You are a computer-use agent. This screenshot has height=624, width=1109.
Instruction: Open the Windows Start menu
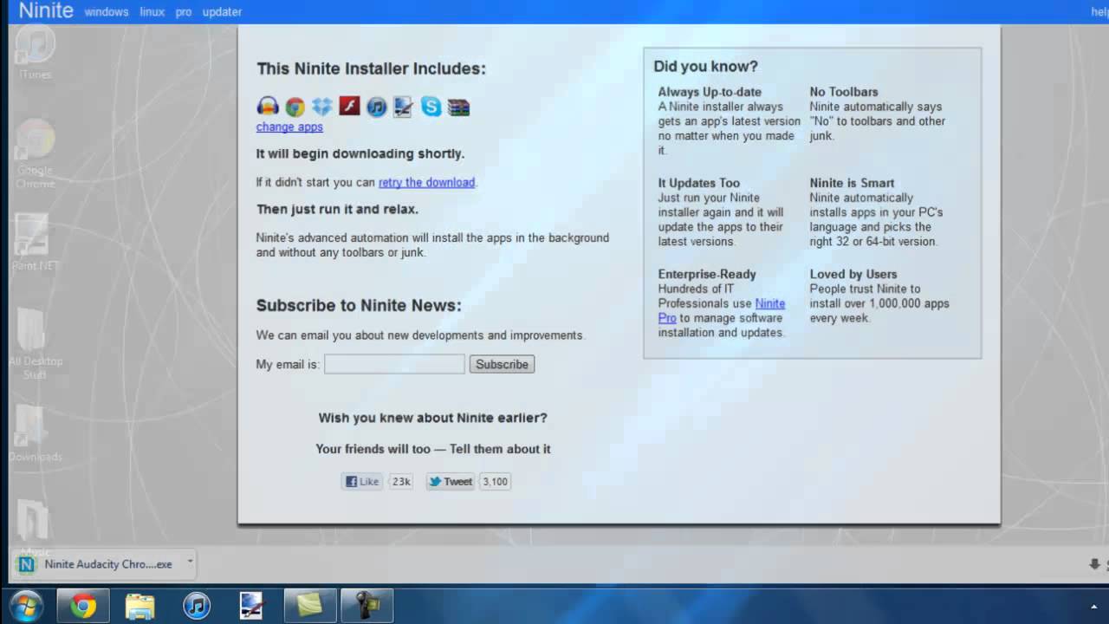(x=24, y=605)
